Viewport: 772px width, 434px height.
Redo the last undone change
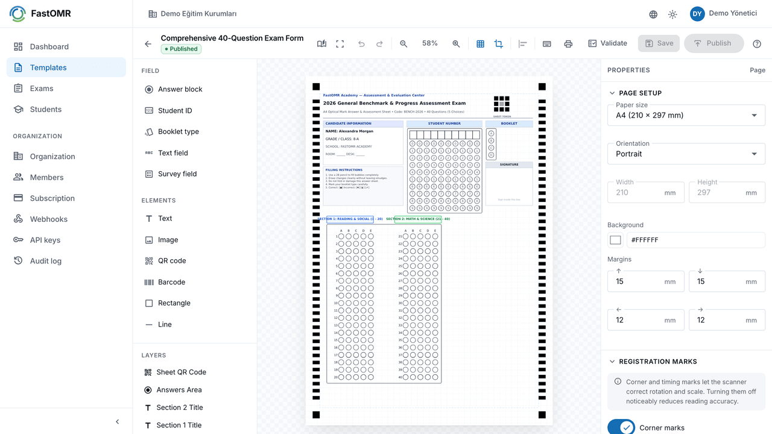pos(379,43)
